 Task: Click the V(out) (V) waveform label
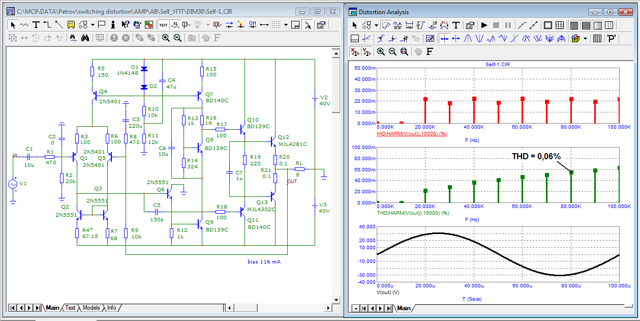[x=388, y=292]
